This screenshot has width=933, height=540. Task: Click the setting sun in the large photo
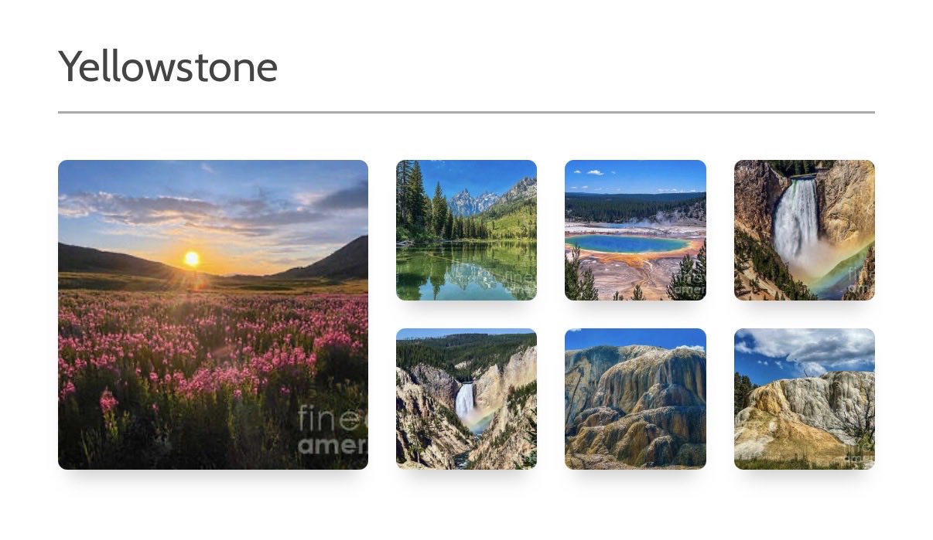click(191, 259)
